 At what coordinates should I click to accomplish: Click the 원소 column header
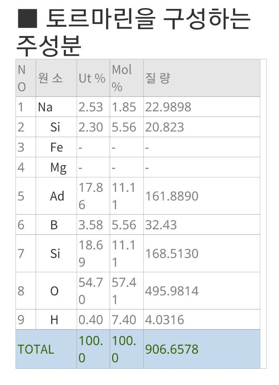(x=50, y=78)
